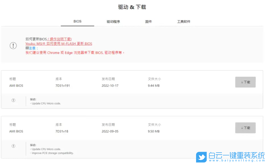Open the 工具软件 tab
Screen dimensions: 268x164
tap(184, 21)
